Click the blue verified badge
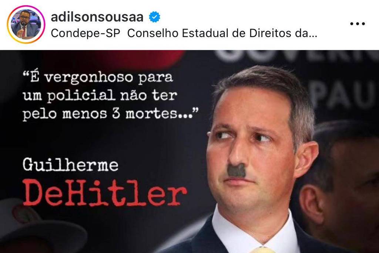Image resolution: width=379 pixels, height=253 pixels. tap(154, 17)
